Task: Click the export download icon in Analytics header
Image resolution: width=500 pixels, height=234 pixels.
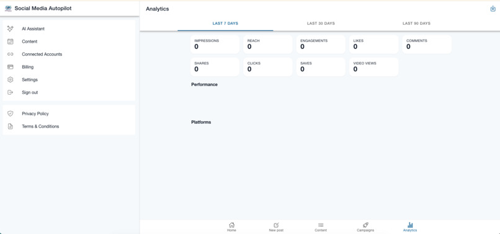Action: point(493,9)
